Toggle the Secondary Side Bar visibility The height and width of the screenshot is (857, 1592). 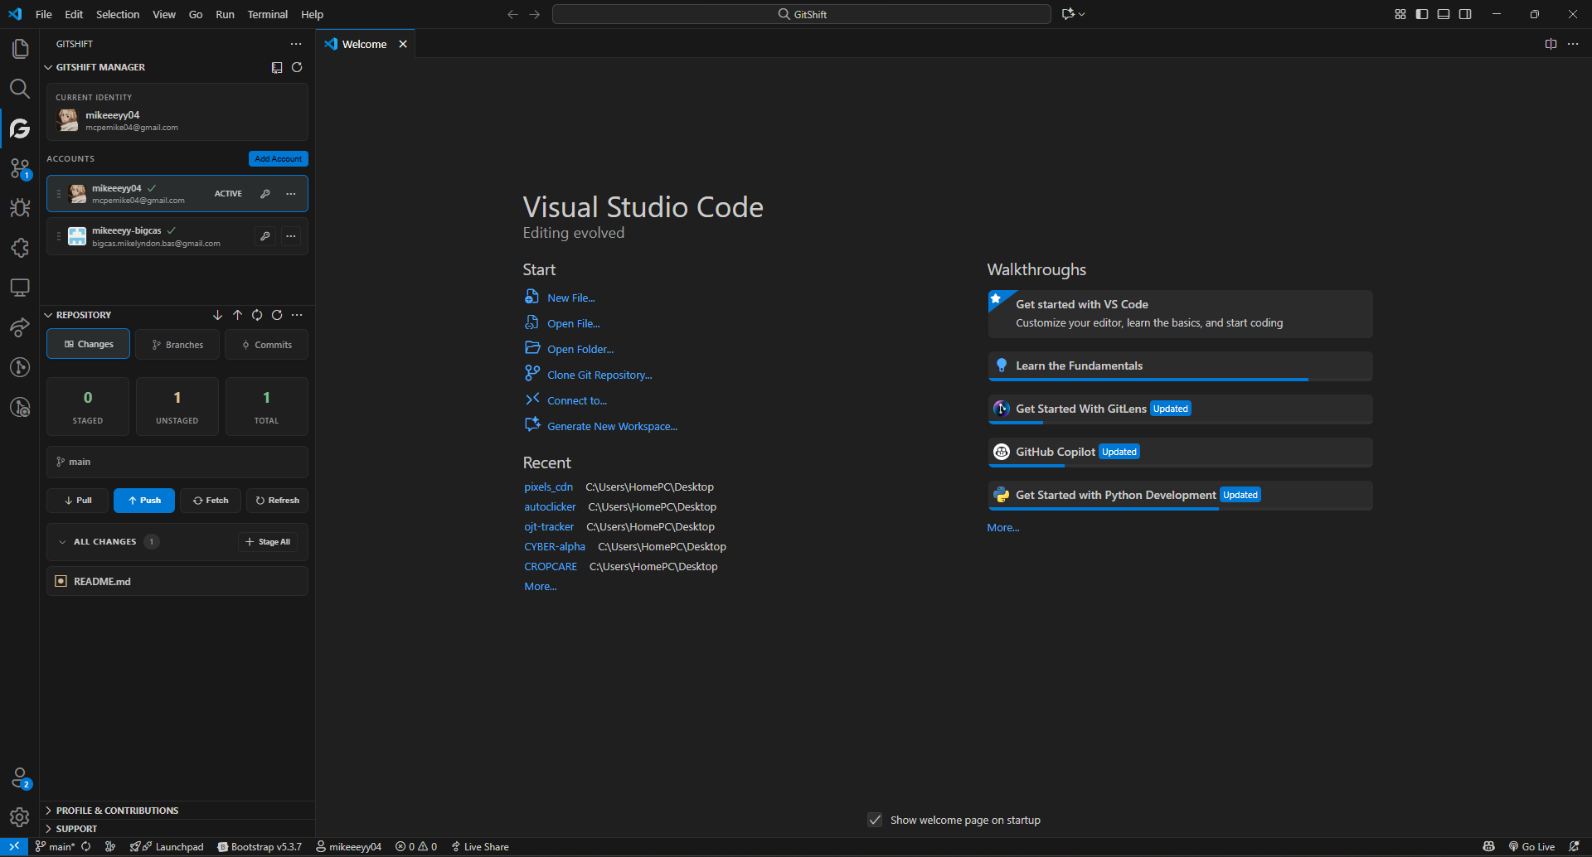tap(1466, 14)
